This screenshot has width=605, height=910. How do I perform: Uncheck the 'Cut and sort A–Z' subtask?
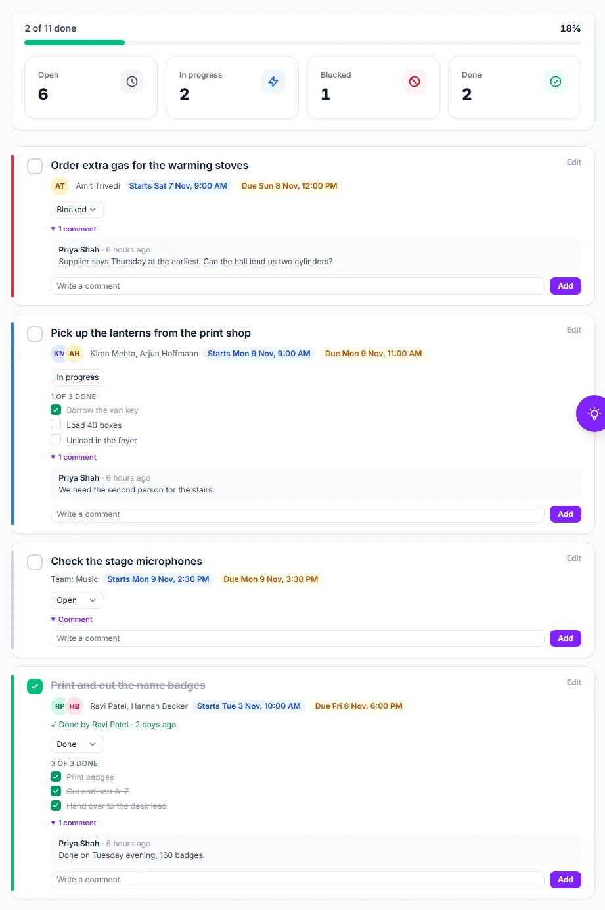(x=56, y=791)
